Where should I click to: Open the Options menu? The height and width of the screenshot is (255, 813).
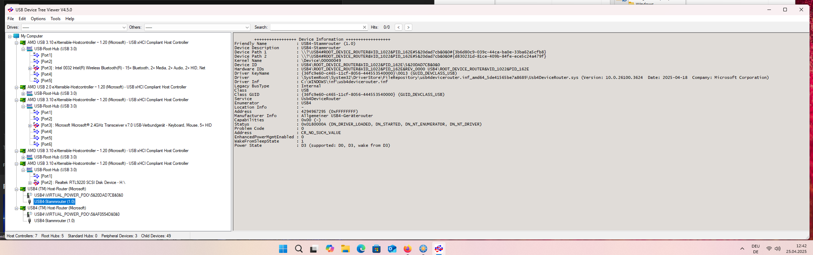click(38, 19)
